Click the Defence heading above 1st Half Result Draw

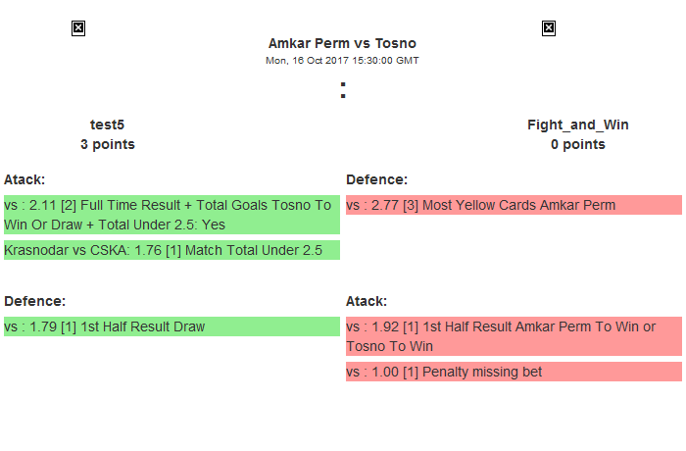pos(34,301)
